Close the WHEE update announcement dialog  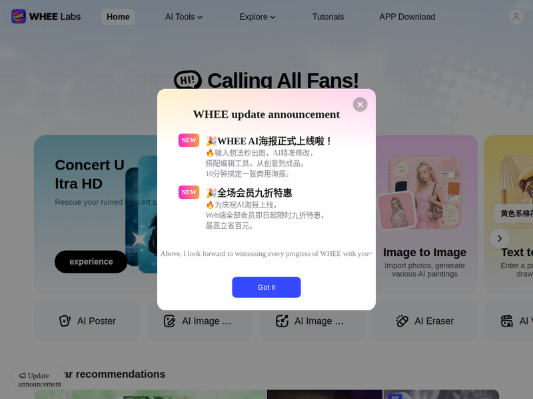(360, 104)
